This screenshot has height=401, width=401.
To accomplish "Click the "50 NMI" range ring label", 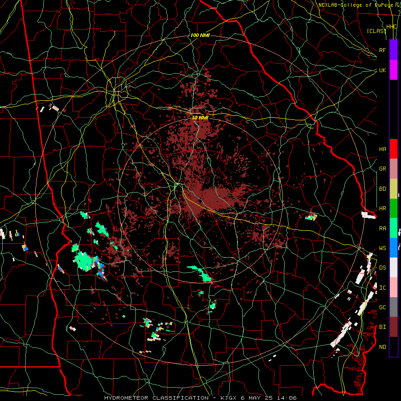I will 200,118.
